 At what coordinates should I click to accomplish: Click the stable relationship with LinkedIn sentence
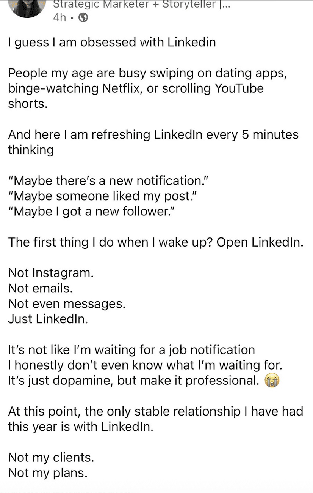[152, 419]
